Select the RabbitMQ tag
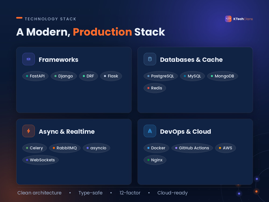The image size is (269, 202). [x=65, y=148]
